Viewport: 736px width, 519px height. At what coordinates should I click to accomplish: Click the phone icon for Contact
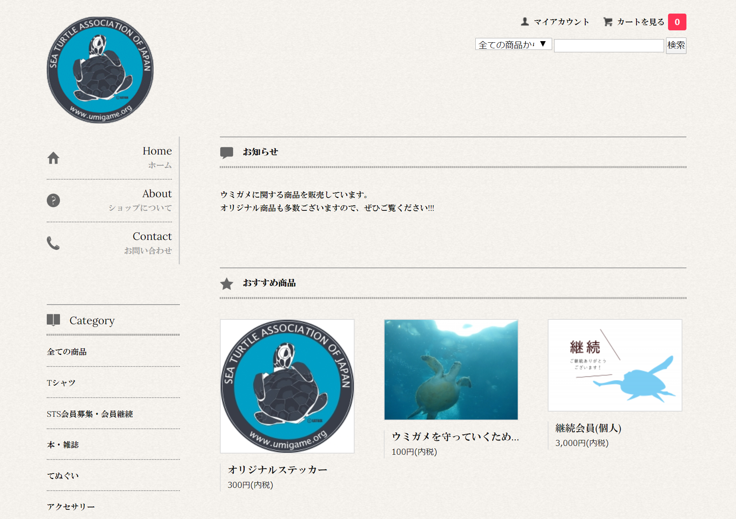[x=53, y=243]
